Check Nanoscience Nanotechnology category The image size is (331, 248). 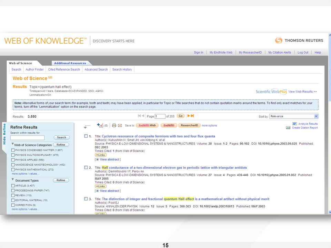[x=13, y=165]
